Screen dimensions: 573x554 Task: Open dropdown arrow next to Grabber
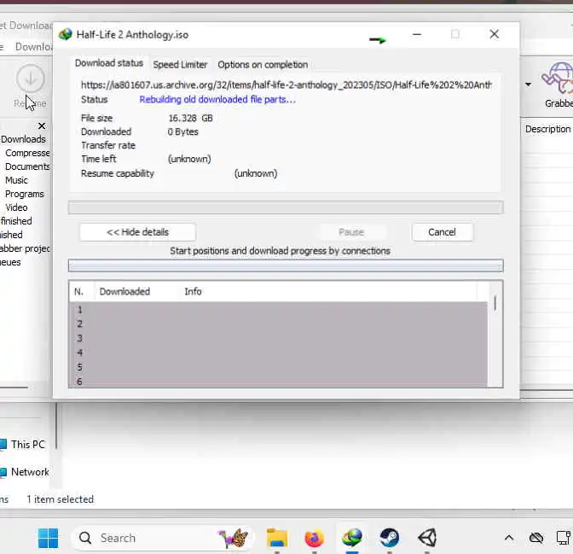[x=529, y=85]
